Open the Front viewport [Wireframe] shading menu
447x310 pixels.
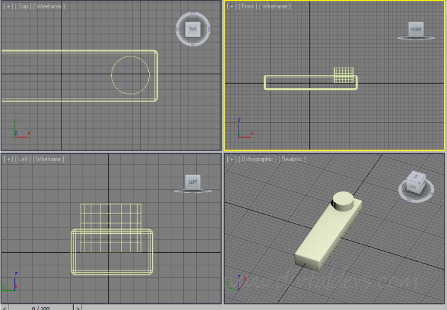click(275, 6)
